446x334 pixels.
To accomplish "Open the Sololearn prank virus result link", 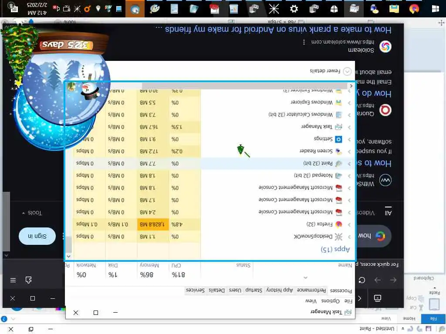I will [x=274, y=30].
